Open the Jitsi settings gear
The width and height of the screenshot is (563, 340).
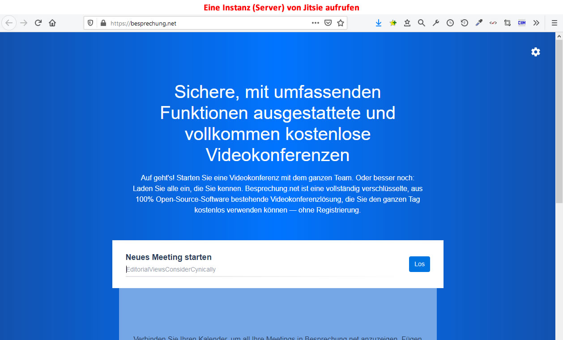(x=536, y=52)
